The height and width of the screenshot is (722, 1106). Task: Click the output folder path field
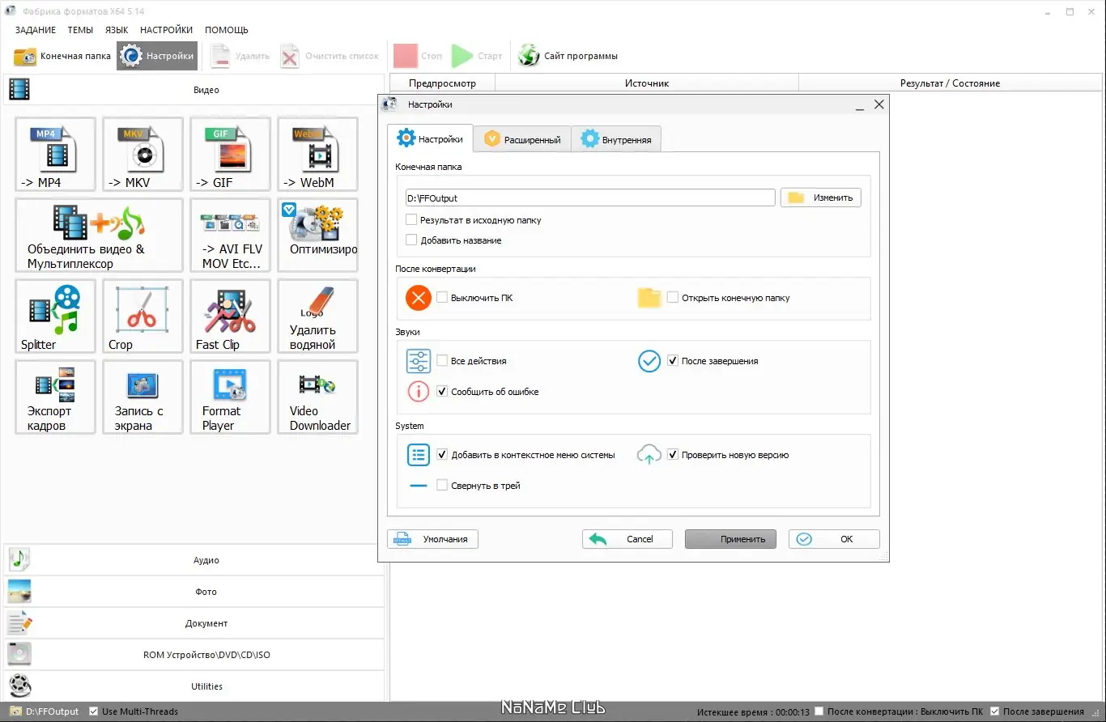591,197
